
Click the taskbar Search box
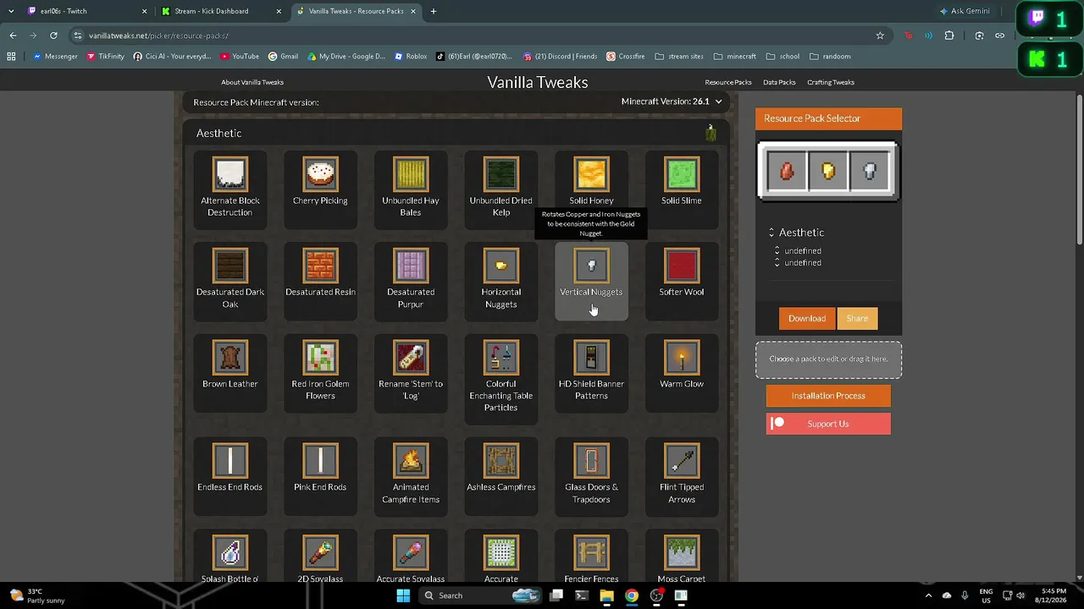tap(480, 595)
